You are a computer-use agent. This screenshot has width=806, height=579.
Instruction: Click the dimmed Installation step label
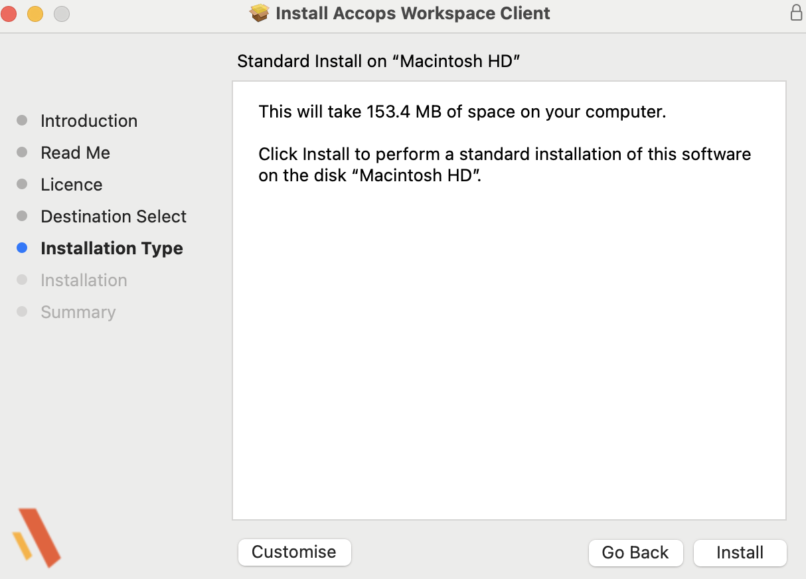click(x=84, y=280)
